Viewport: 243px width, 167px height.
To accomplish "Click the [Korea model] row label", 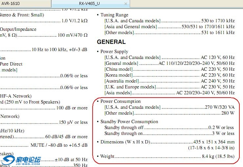I will pos(119,75).
